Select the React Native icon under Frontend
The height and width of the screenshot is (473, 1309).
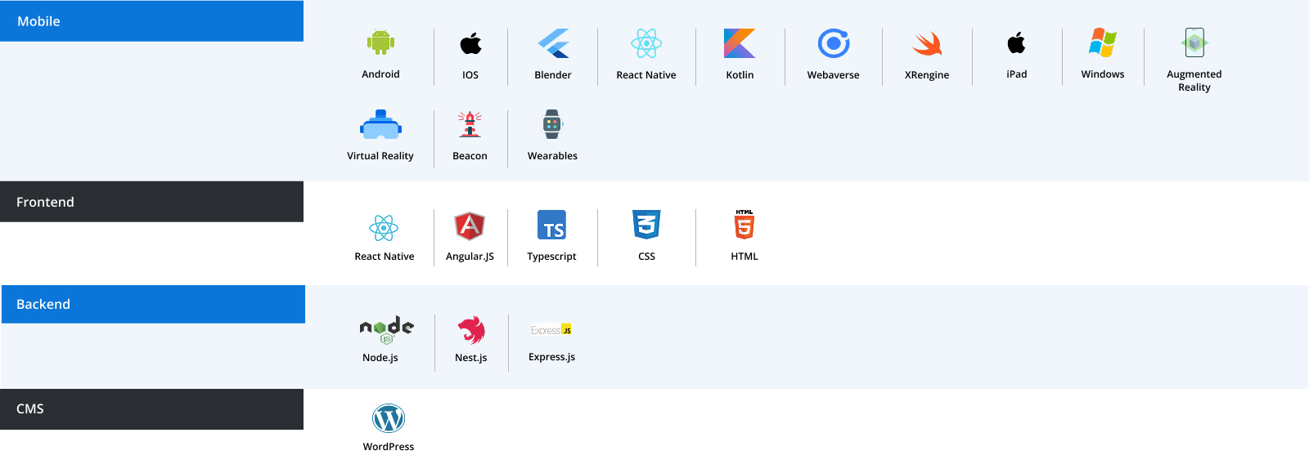click(384, 228)
